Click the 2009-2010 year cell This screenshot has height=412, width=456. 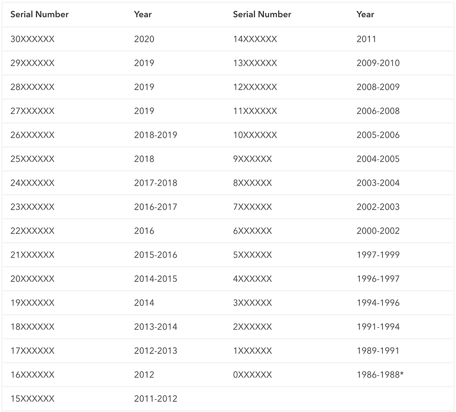coord(378,63)
